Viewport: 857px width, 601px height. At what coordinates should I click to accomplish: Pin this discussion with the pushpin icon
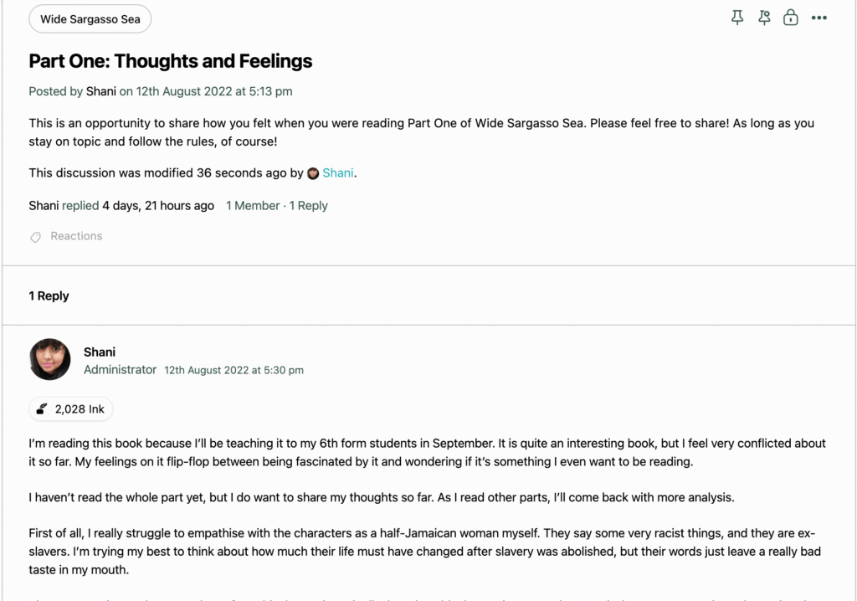point(737,18)
